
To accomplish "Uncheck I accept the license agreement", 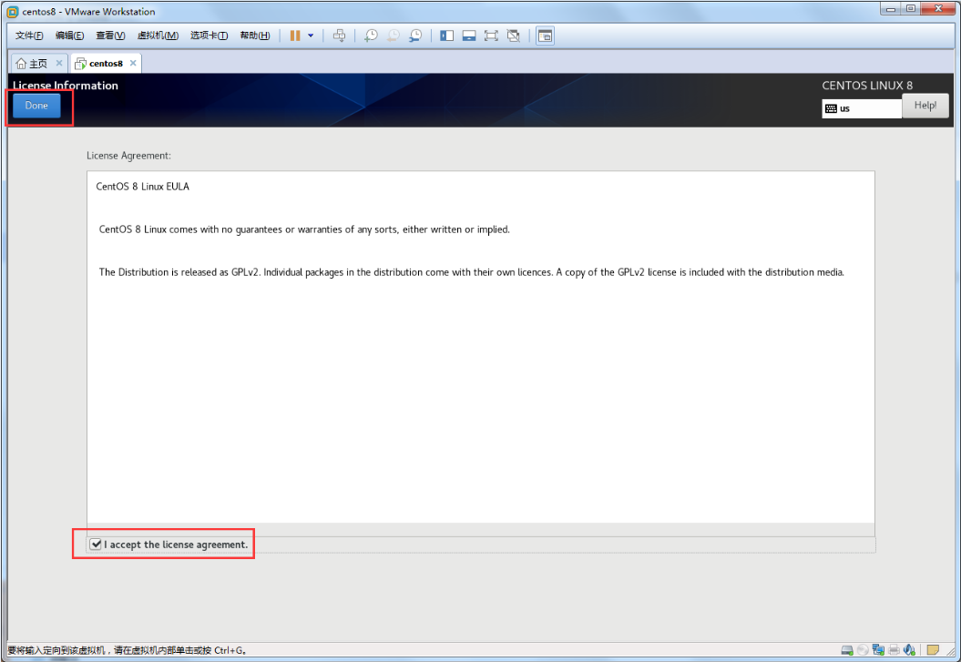I will (x=96, y=545).
